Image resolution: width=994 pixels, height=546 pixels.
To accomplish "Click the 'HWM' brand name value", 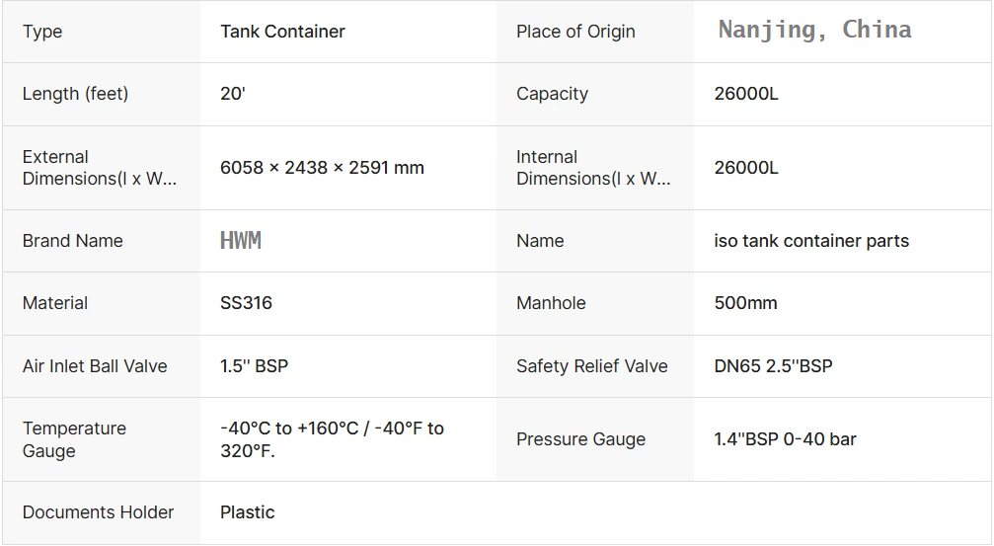I will [x=241, y=240].
